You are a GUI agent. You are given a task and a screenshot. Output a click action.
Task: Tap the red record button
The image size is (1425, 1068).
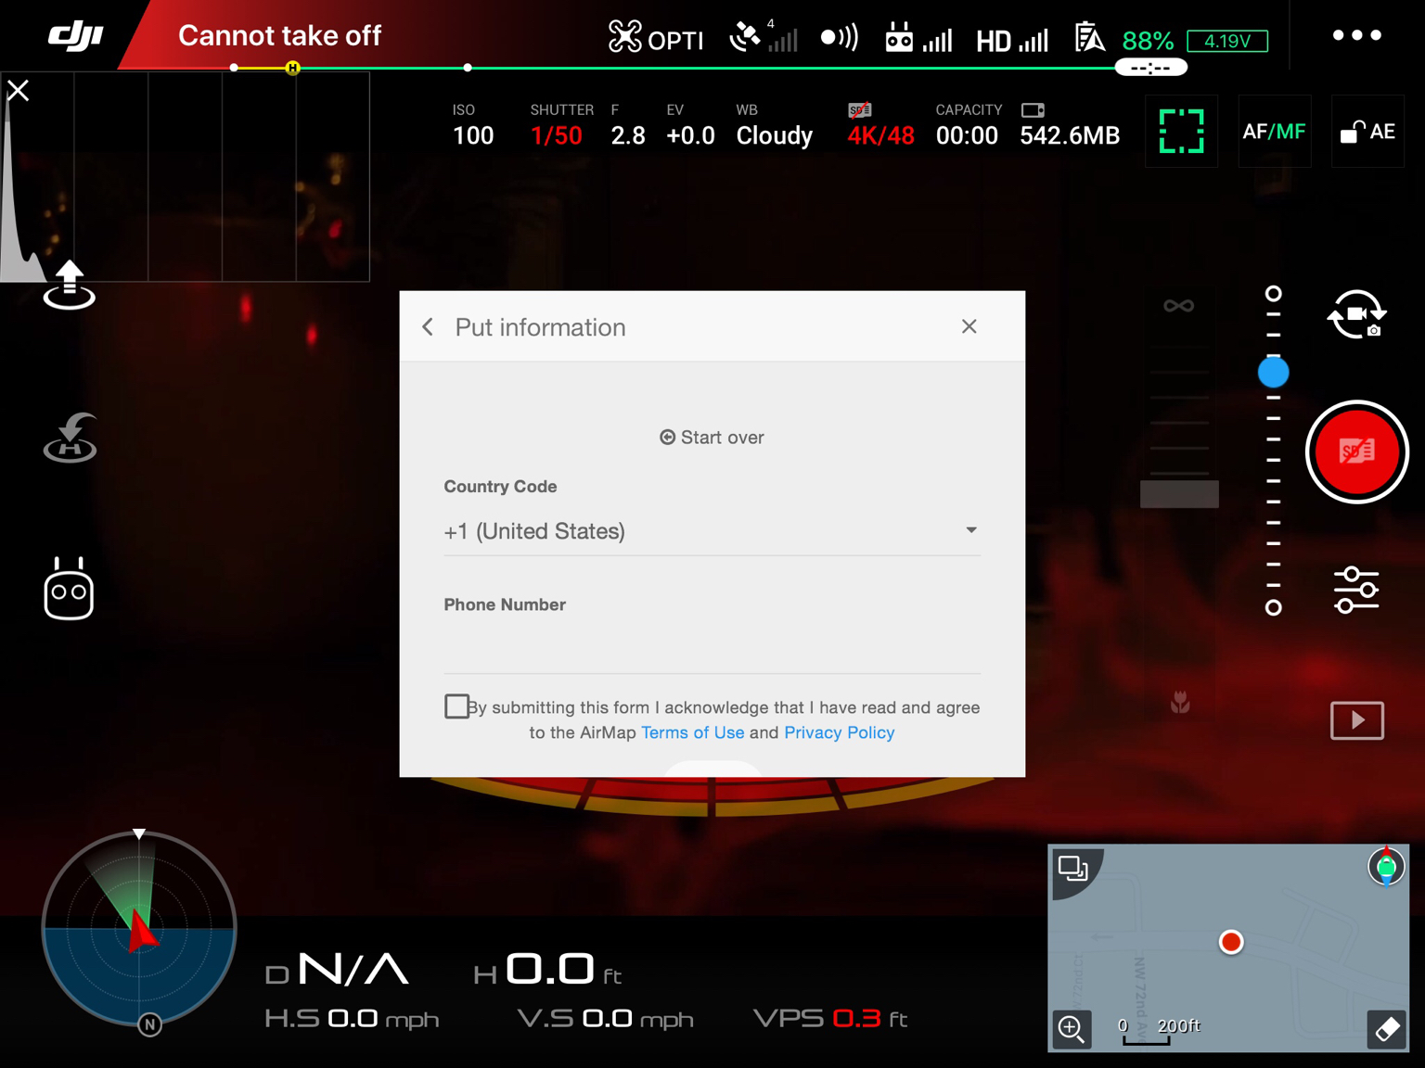point(1356,452)
